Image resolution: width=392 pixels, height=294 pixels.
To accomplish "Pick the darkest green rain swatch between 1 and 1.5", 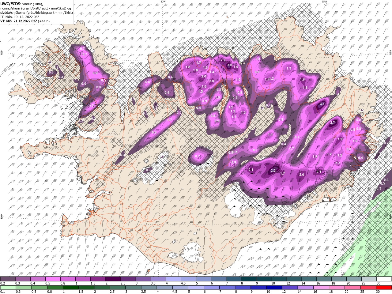I will [71, 287].
